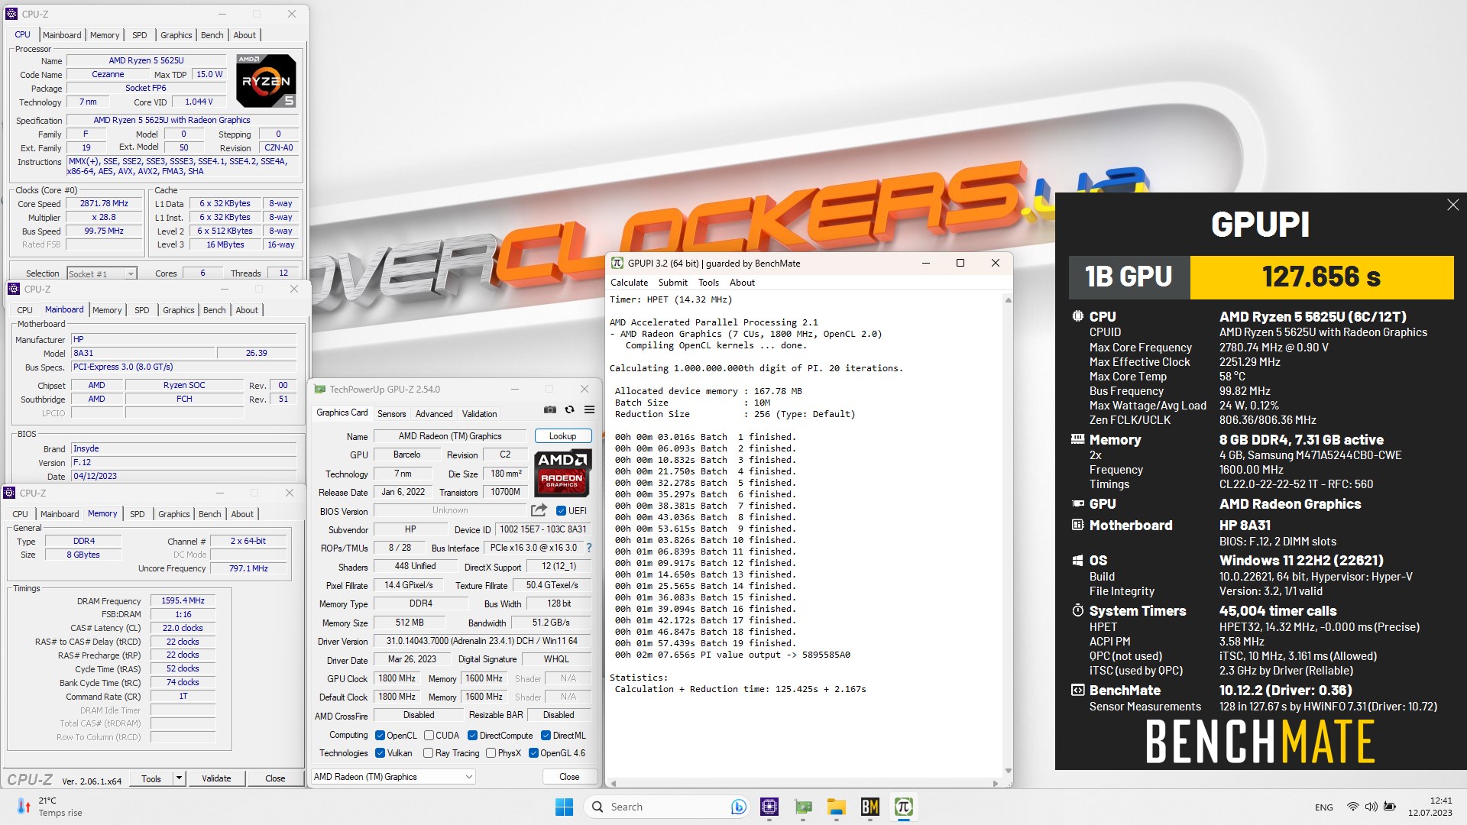Click the Close button in GPU-Z
Viewport: 1467px width, 825px height.
(569, 777)
